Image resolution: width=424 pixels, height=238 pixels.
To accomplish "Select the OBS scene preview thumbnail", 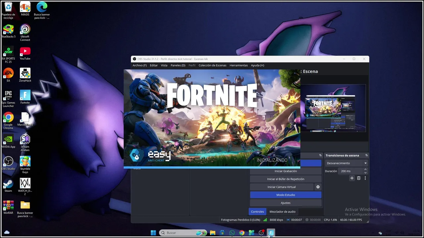I will click(x=333, y=108).
